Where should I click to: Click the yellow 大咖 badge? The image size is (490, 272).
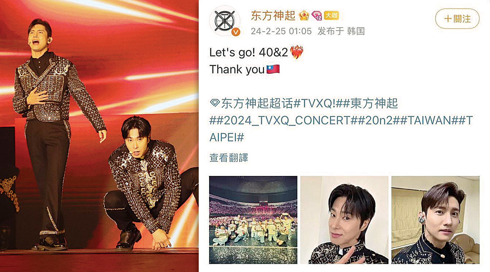click(331, 15)
